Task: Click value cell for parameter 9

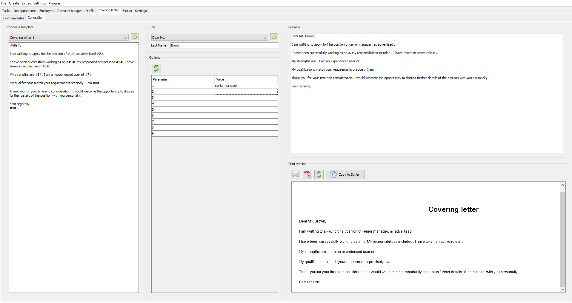Action: 246,133
